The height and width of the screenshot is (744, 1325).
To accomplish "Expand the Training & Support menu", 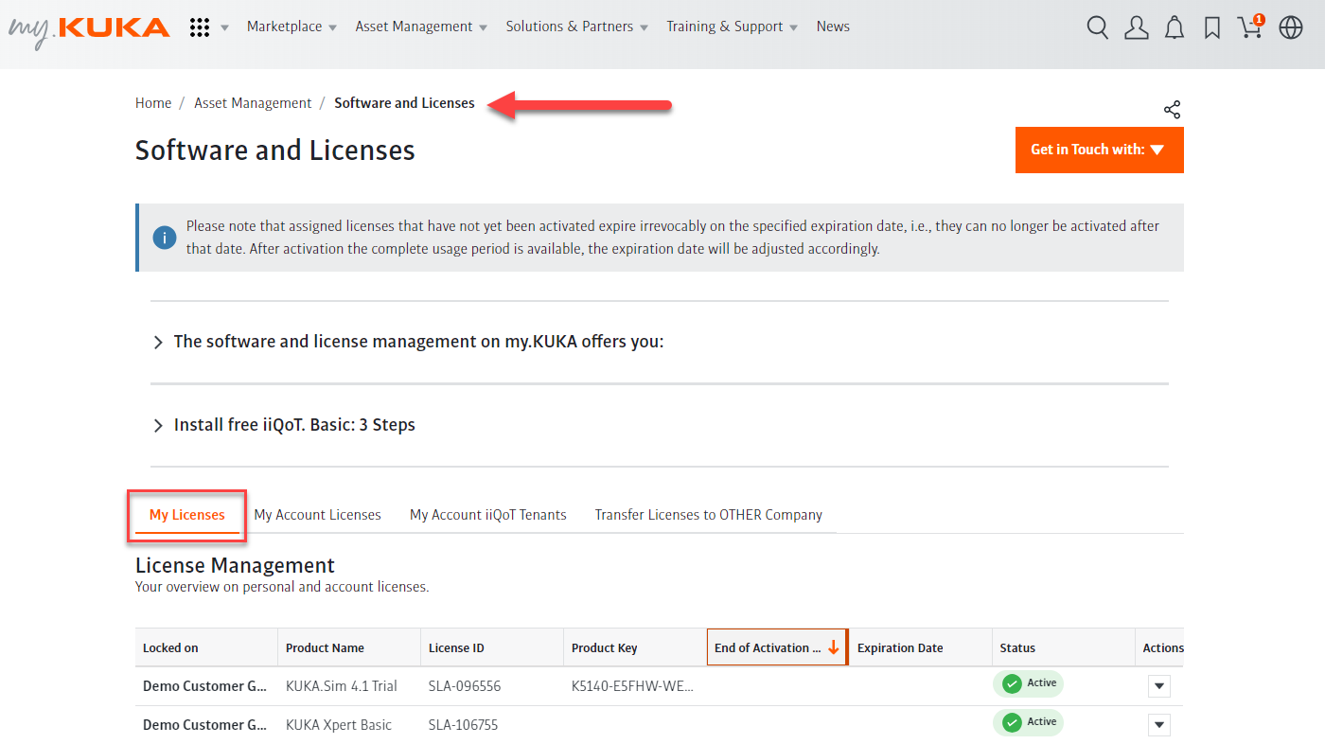I will (733, 27).
